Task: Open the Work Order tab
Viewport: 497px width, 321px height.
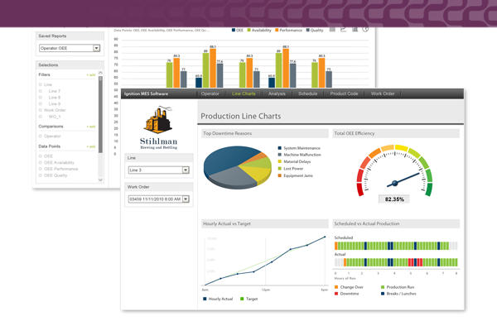Action: point(383,93)
